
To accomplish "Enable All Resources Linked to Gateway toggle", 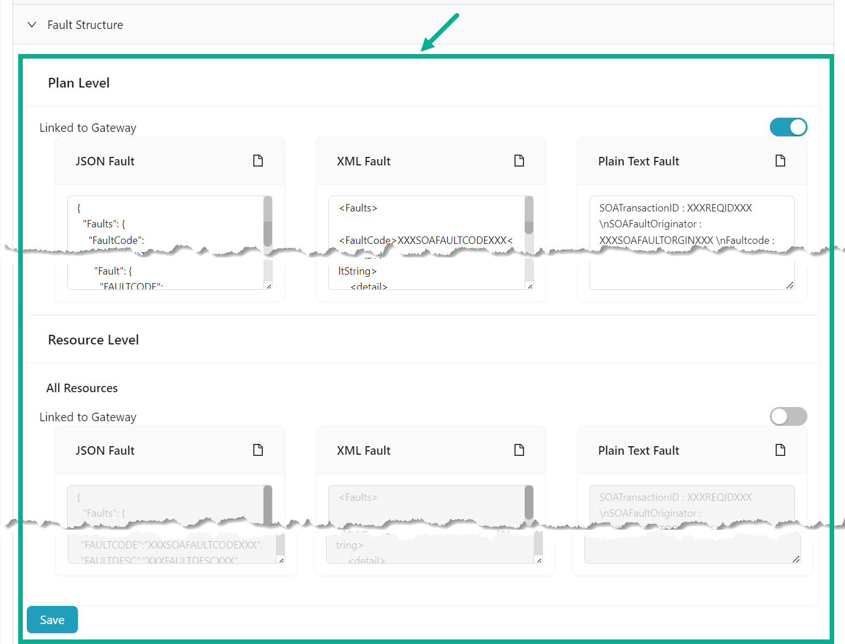I will click(x=788, y=417).
